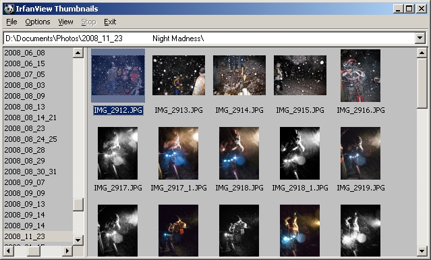Select thumbnail IMG_2912.JPG
431x260 pixels.
118,76
